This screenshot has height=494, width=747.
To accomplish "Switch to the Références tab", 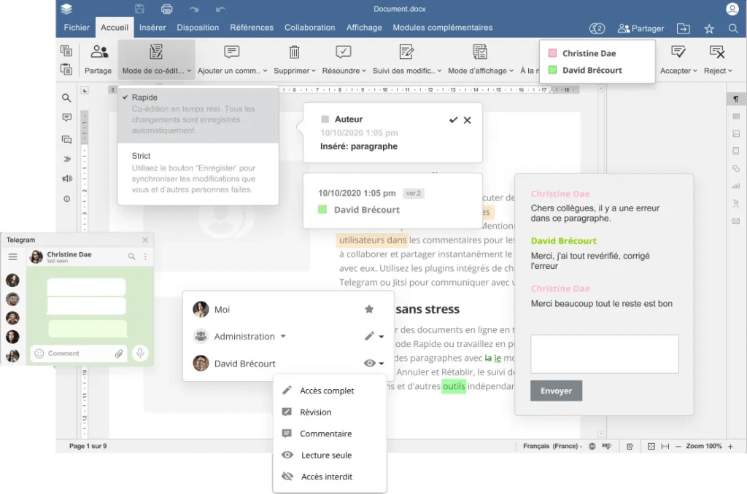I will [x=252, y=28].
